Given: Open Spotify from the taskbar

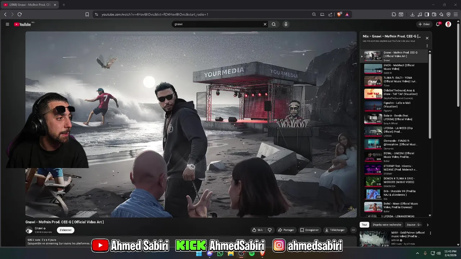Looking at the screenshot, I should coord(252,254).
